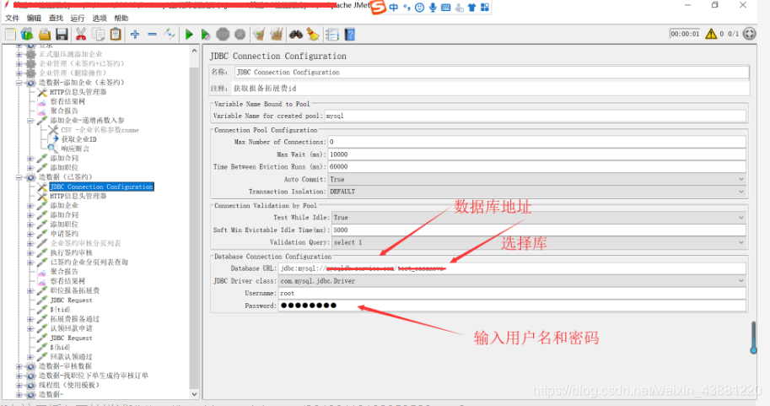Select the ${tid} tree item
770x406 pixels.
60,310
